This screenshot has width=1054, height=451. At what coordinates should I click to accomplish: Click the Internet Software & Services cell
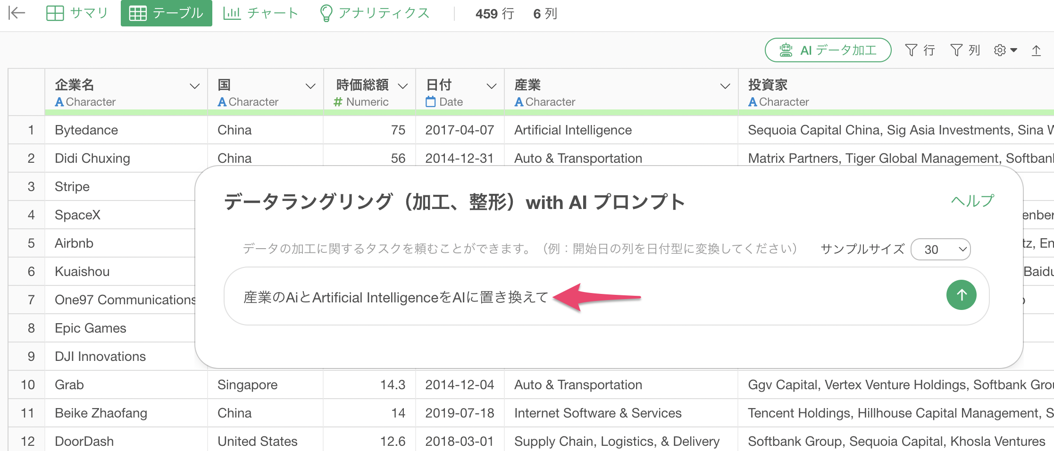pos(621,413)
